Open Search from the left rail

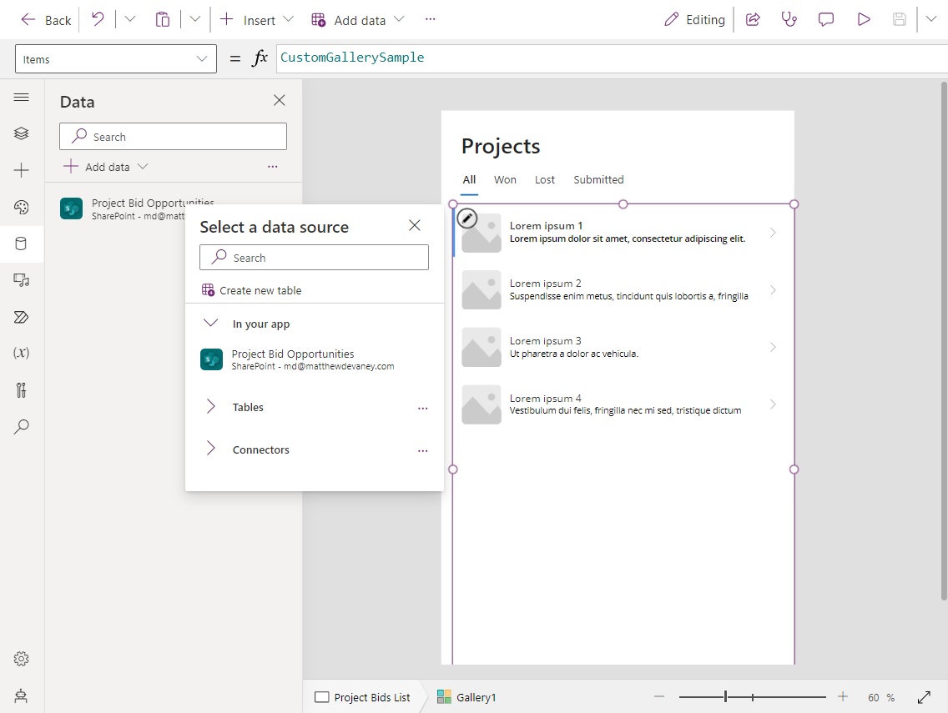[x=21, y=426]
